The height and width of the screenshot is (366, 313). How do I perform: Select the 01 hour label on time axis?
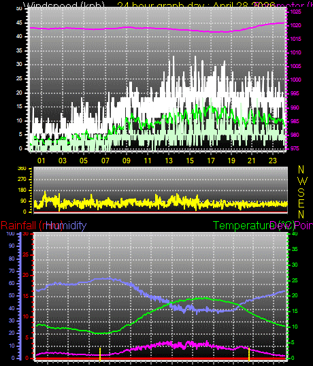click(x=42, y=161)
